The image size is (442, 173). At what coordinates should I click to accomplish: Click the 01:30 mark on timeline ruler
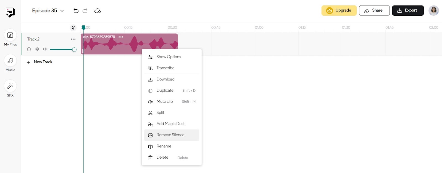[x=346, y=28]
